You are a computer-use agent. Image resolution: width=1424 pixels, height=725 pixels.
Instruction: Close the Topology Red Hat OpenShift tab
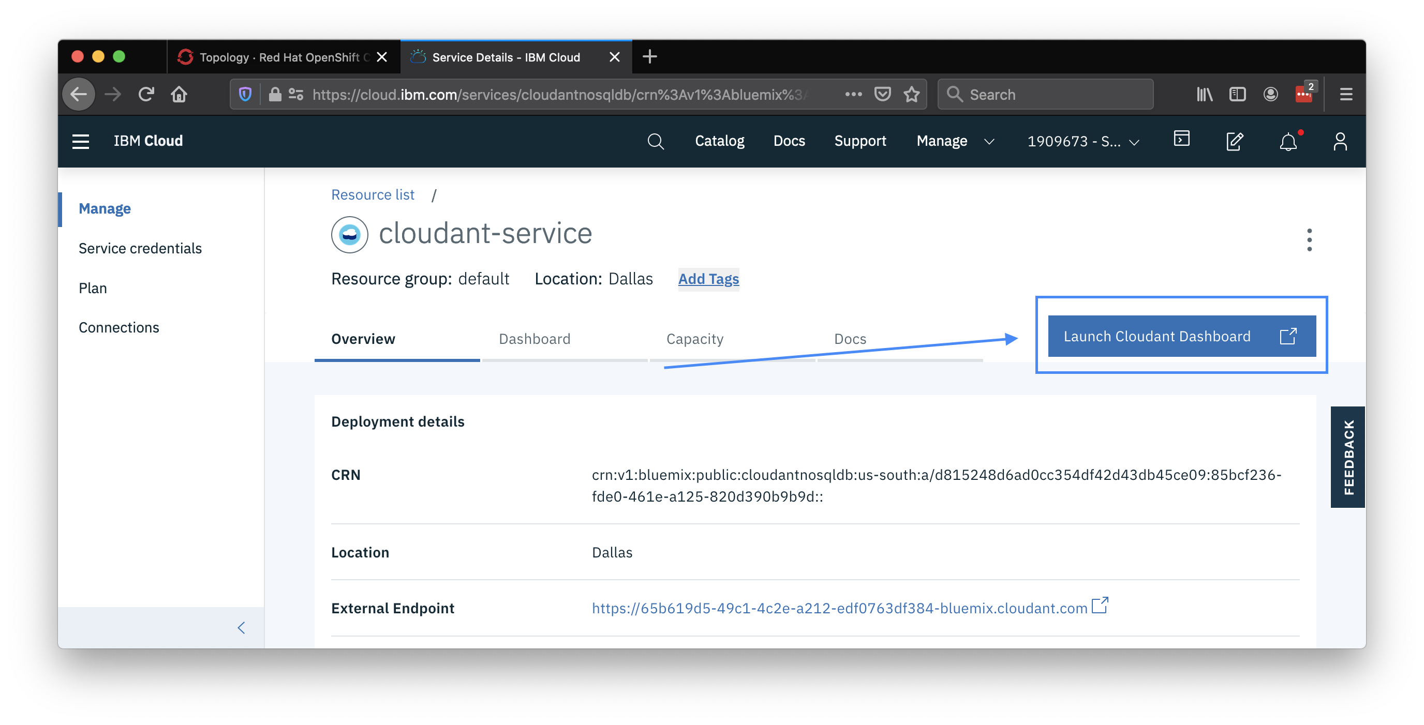381,57
